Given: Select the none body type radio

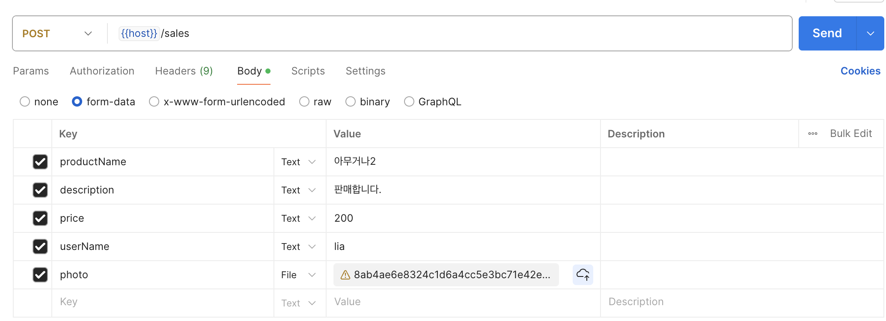Looking at the screenshot, I should (25, 101).
